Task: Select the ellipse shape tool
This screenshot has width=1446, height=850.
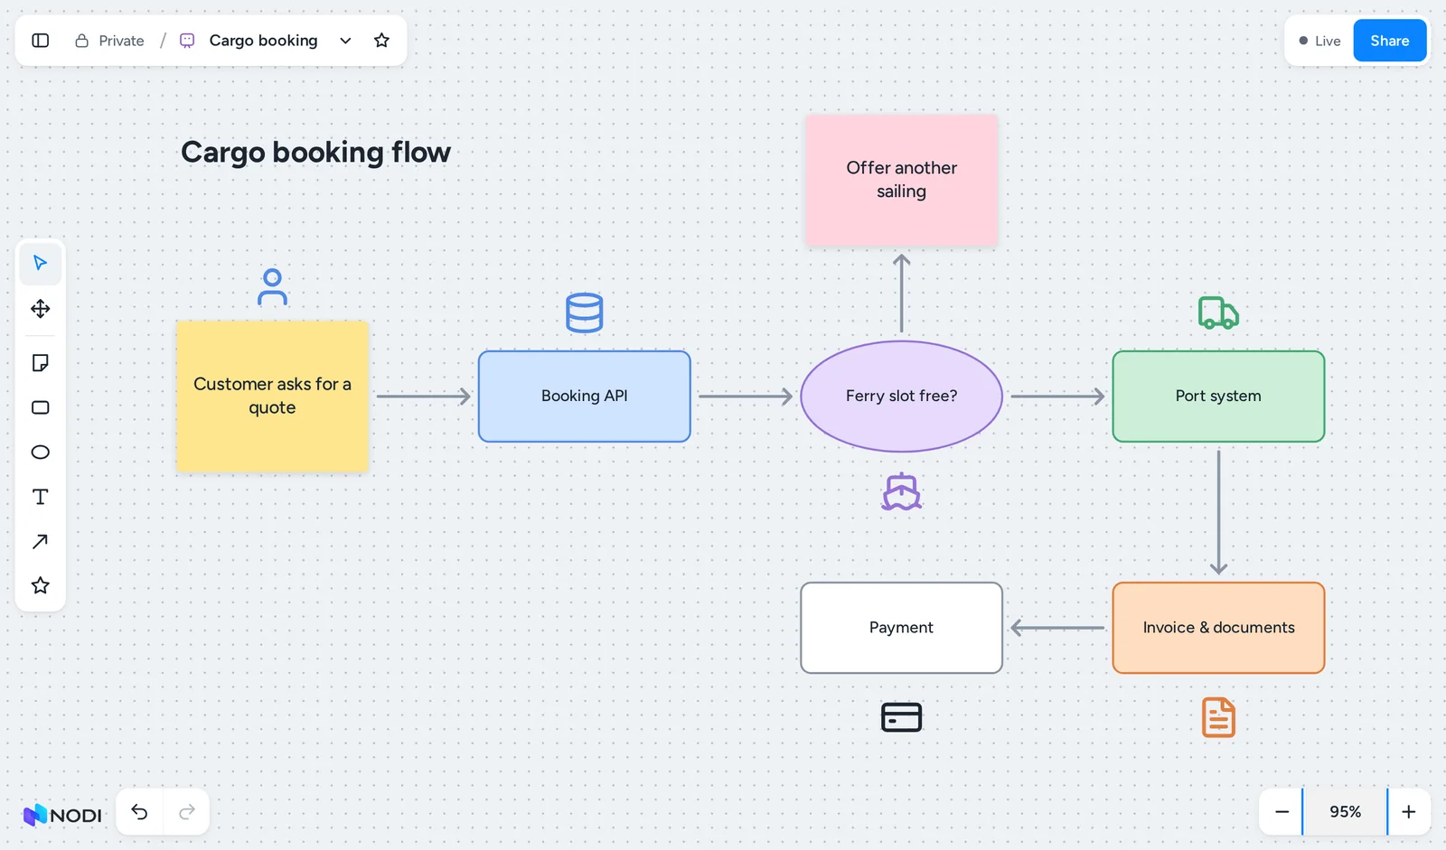Action: coord(41,453)
